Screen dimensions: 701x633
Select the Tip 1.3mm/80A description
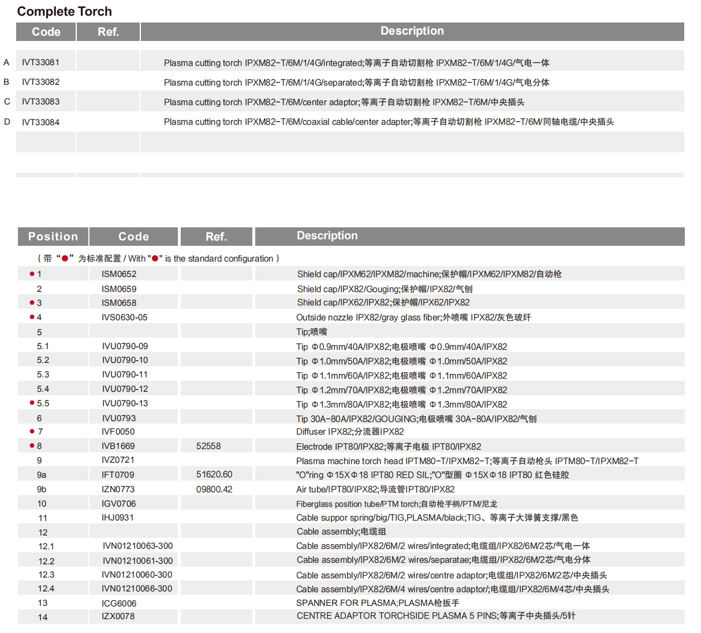[402, 404]
